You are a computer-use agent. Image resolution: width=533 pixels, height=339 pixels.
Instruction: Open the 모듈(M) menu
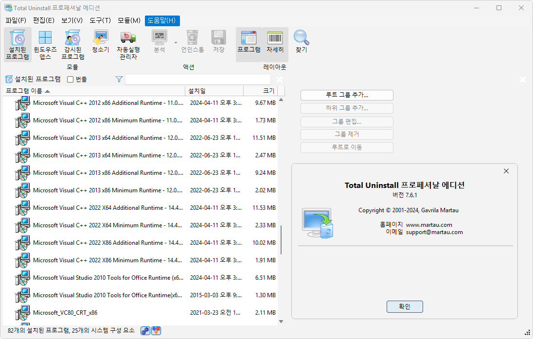129,20
